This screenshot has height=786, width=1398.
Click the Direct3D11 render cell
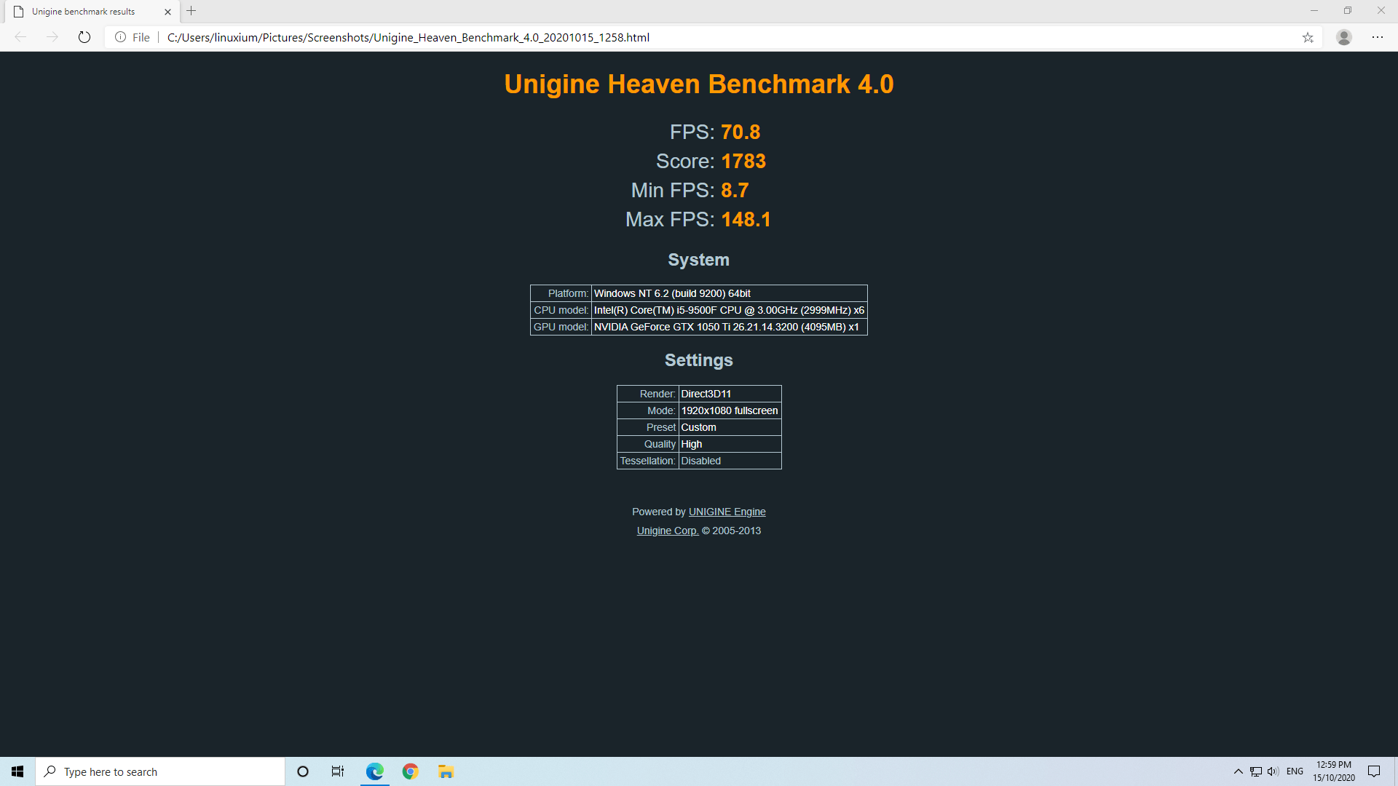tap(730, 394)
